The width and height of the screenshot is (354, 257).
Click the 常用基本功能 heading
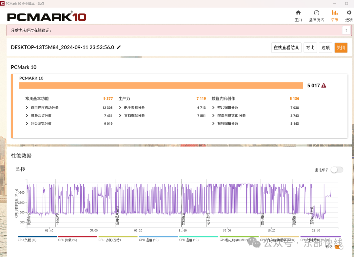click(37, 98)
